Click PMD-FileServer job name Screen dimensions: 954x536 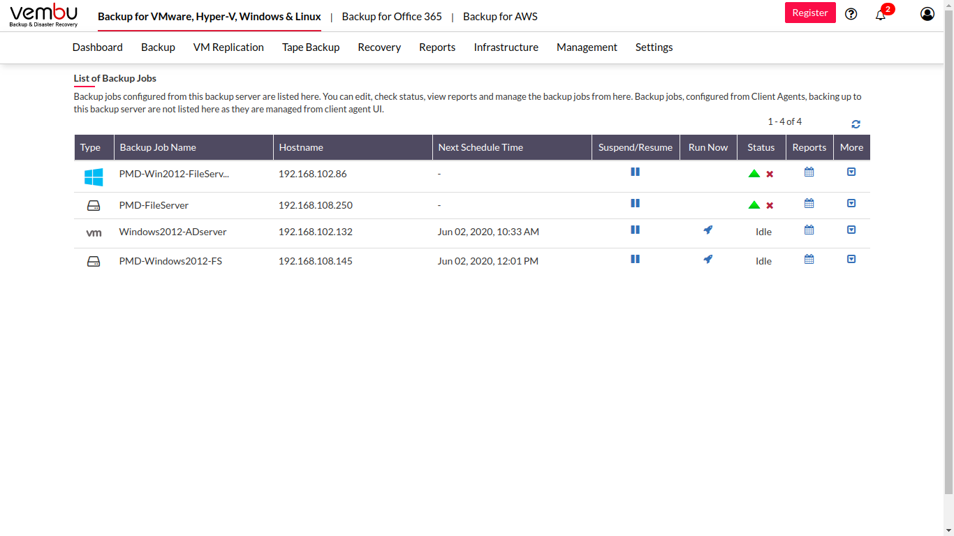click(154, 205)
